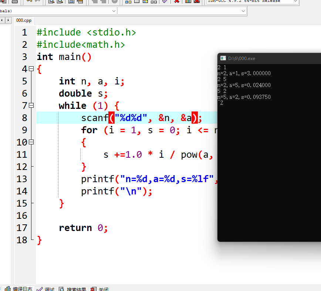Click the printf("\n"); line
Screen dimensions: 321x291
pyautogui.click(x=117, y=191)
